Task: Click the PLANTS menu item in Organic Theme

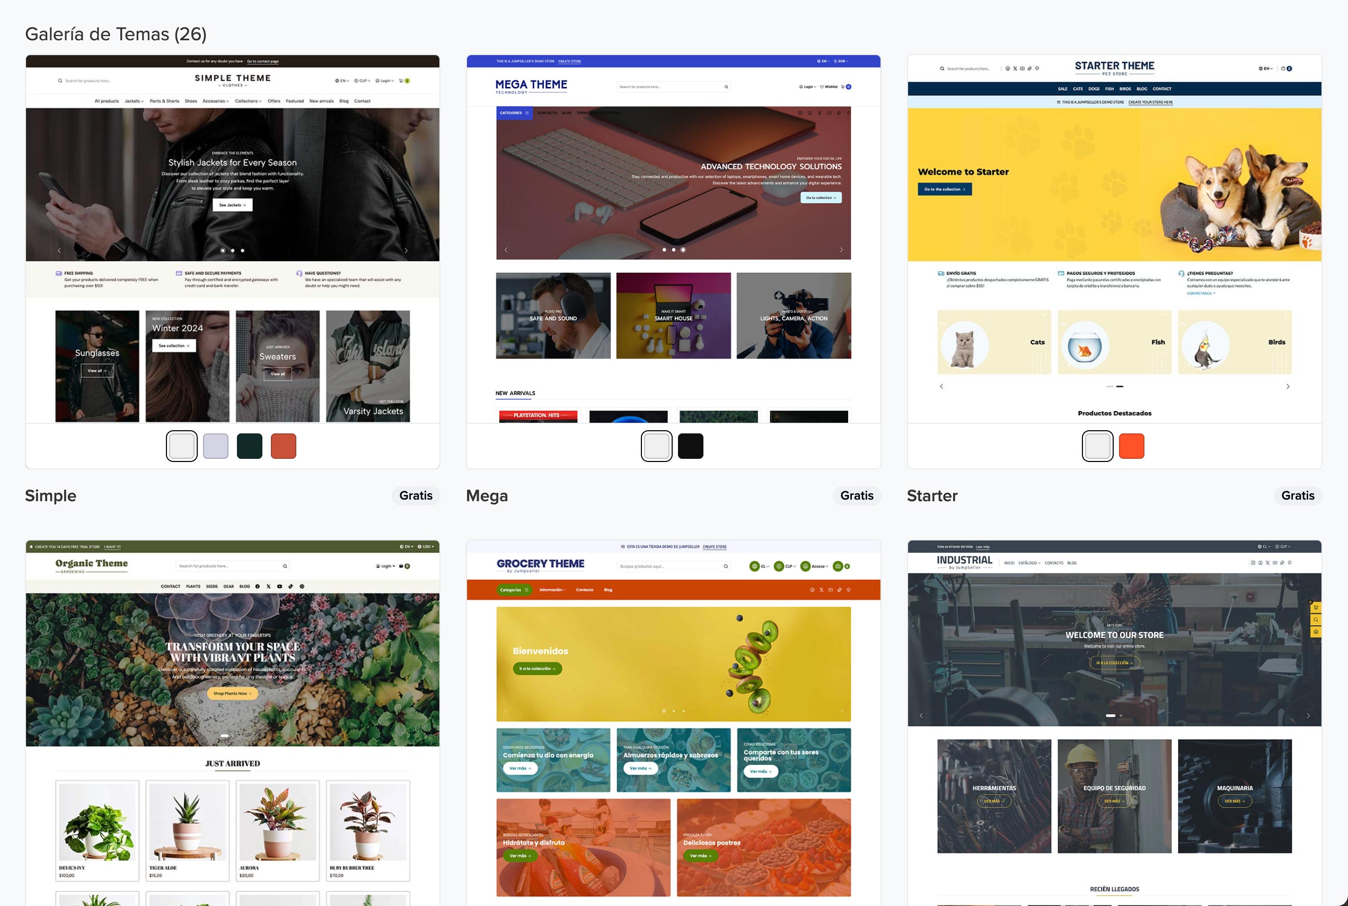Action: tap(193, 586)
